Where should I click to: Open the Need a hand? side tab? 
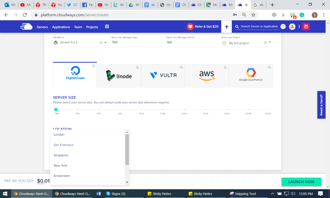pyautogui.click(x=321, y=105)
